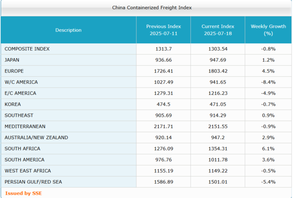Click the China Containerized Freight Index title
Screen dimensions: 293x198
click(x=145, y=8)
